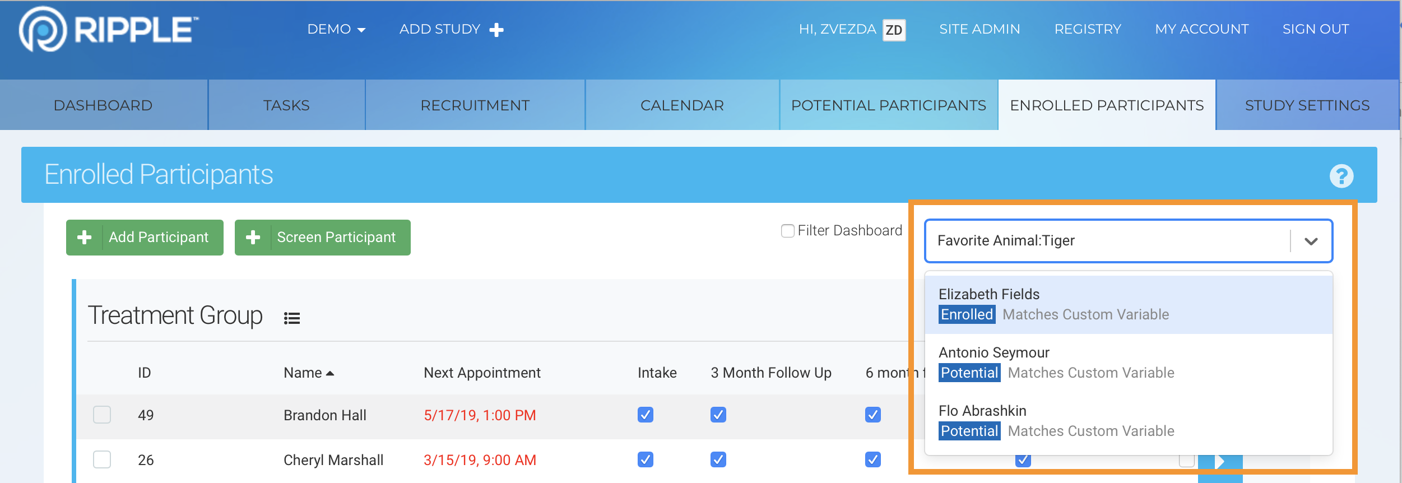Image resolution: width=1402 pixels, height=483 pixels.
Task: Enable the Filter Dashboard checkbox
Action: (x=787, y=231)
